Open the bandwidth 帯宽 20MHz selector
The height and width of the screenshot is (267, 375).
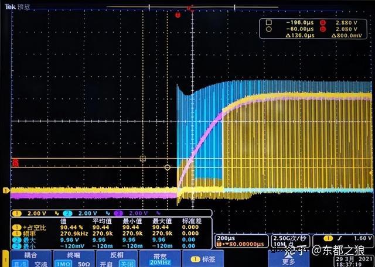158,259
